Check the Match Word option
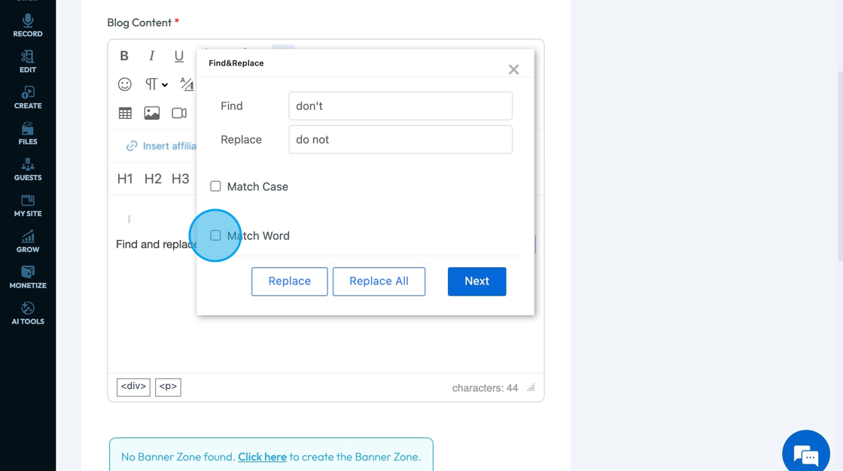Screen dimensions: 843x471 click(215, 235)
